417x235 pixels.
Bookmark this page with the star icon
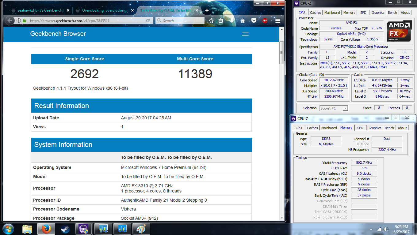(x=211, y=21)
